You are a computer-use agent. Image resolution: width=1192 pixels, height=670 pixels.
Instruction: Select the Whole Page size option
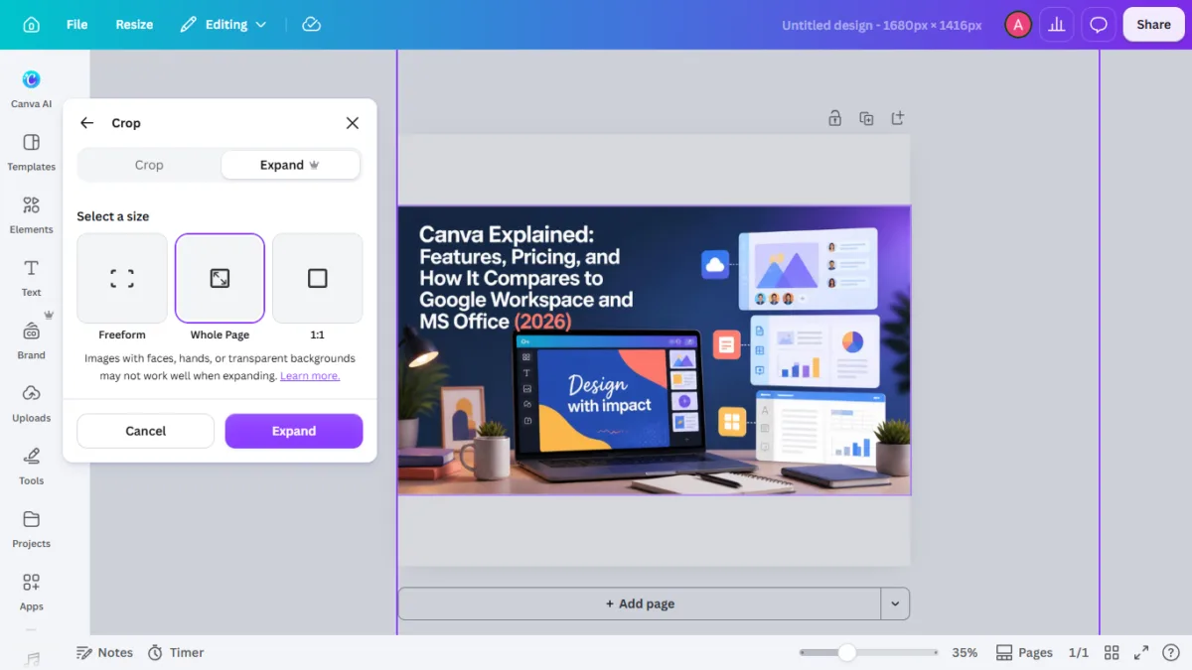(x=220, y=278)
